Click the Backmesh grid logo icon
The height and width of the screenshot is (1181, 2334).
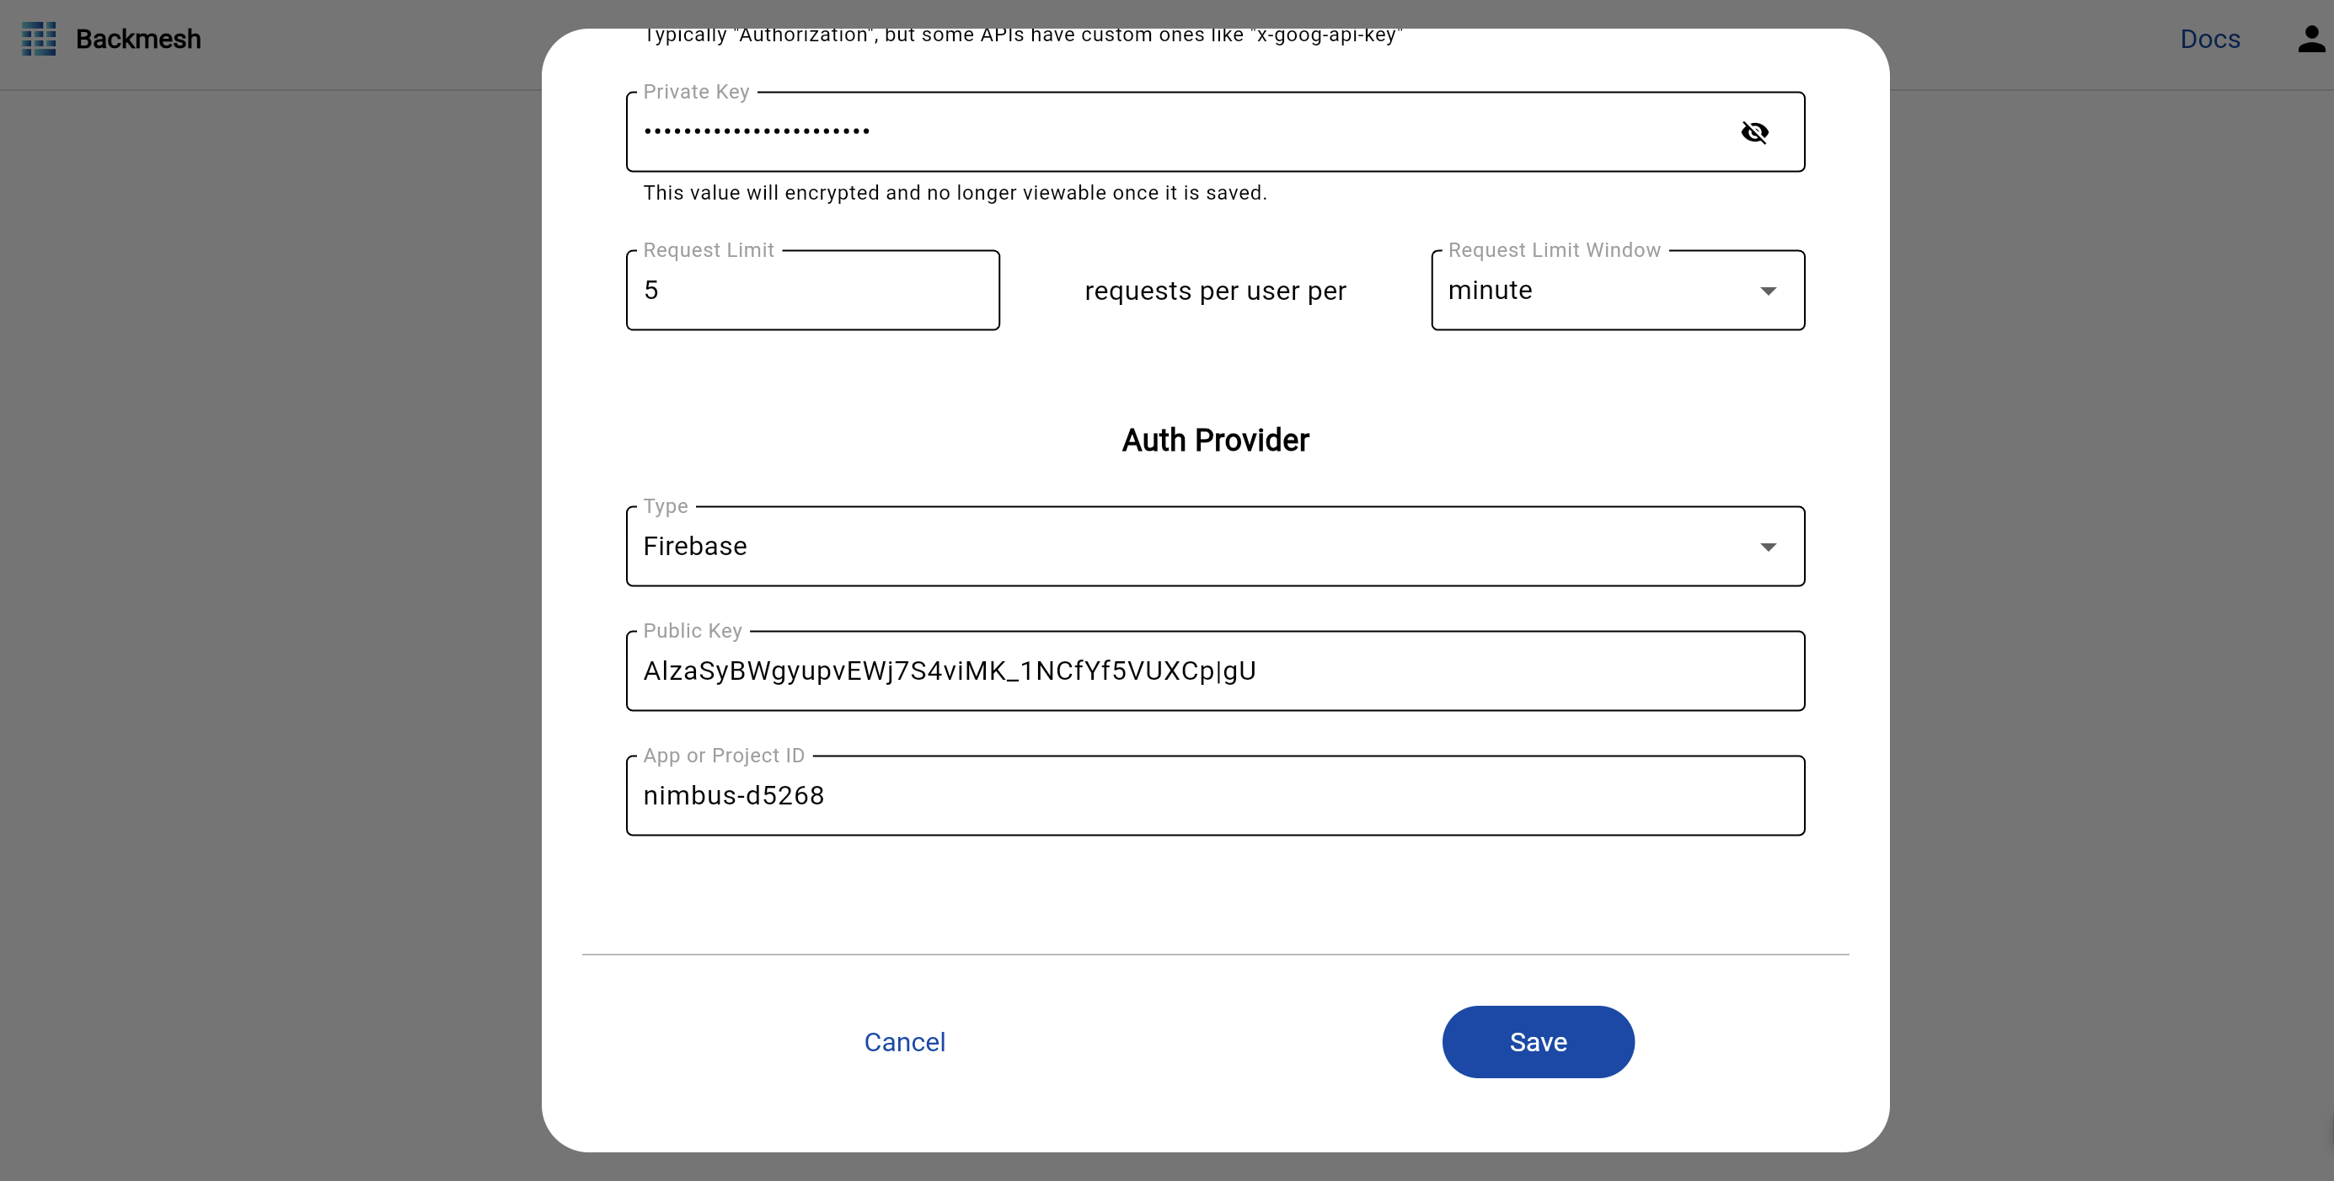(38, 39)
